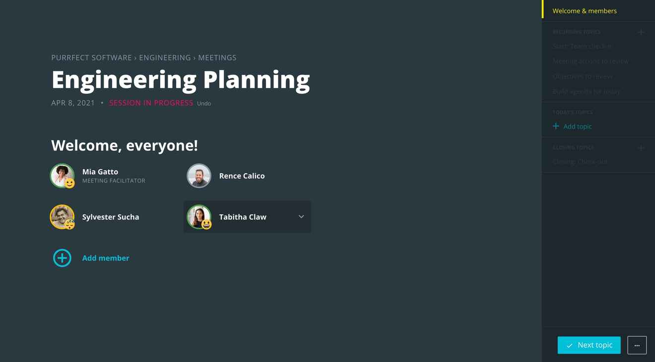This screenshot has width=655, height=362.
Task: Click Sylvester Sucha's sleepy mood emoji
Action: click(70, 224)
